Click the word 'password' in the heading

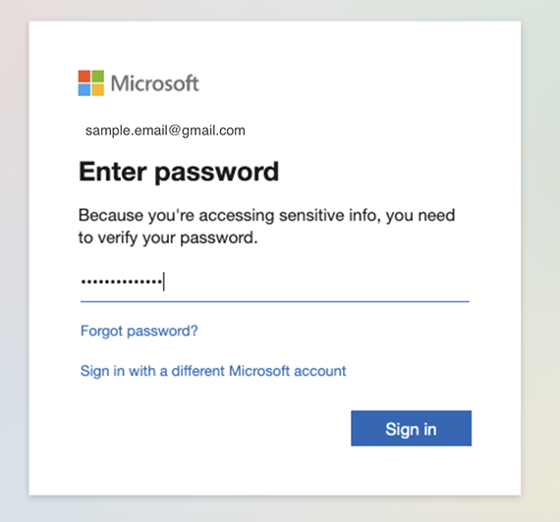216,173
